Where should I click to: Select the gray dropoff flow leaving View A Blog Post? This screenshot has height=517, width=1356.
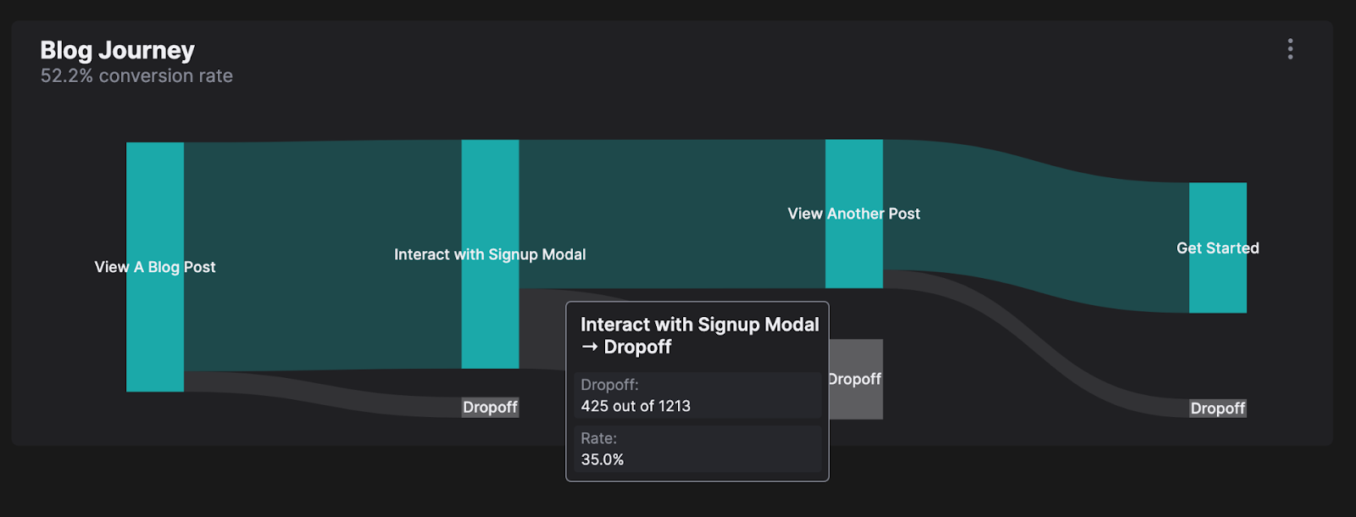point(322,394)
